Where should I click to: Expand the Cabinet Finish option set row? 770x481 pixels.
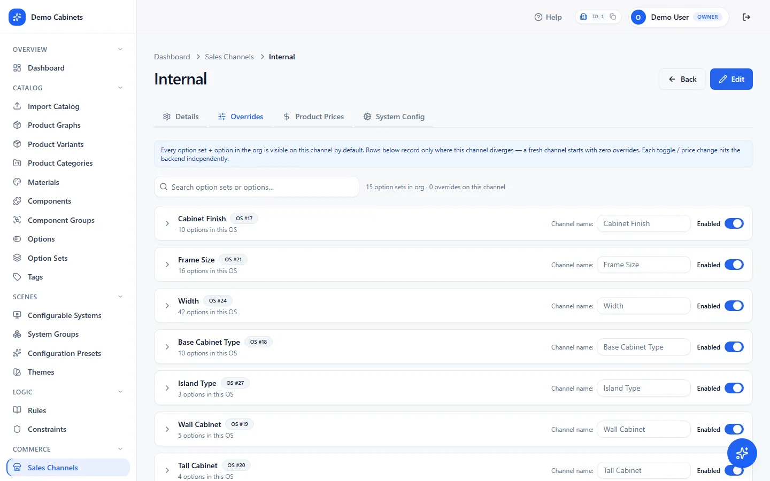click(167, 223)
